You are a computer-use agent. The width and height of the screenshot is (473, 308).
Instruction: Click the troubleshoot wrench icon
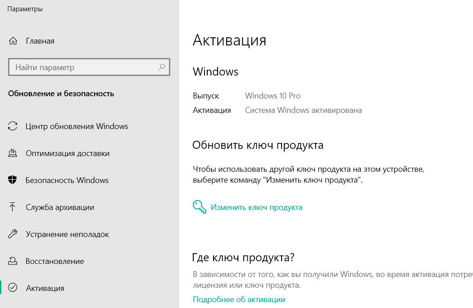(13, 234)
